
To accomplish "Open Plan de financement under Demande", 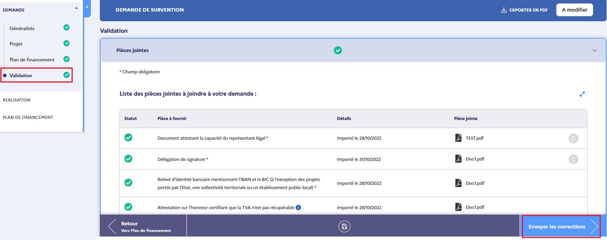I will coord(32,59).
